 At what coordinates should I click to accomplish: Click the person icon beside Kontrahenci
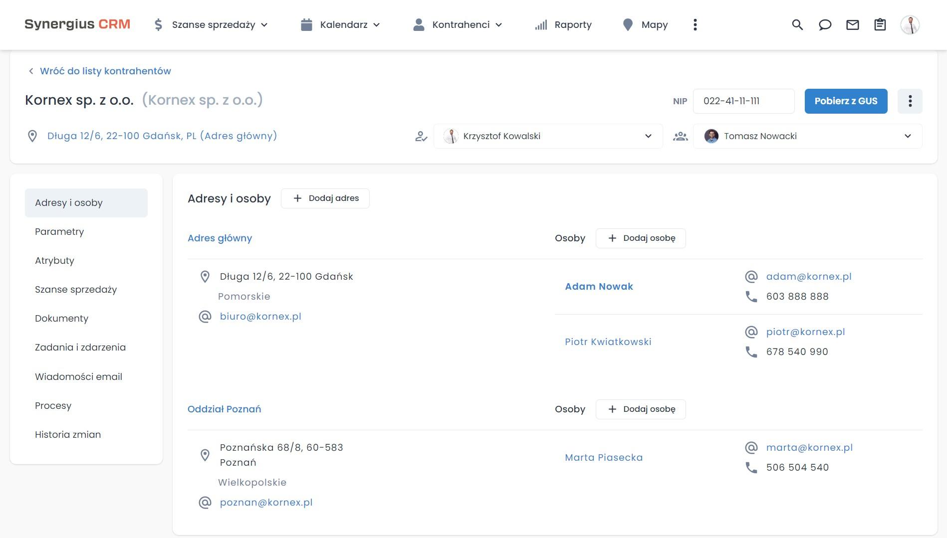(419, 25)
